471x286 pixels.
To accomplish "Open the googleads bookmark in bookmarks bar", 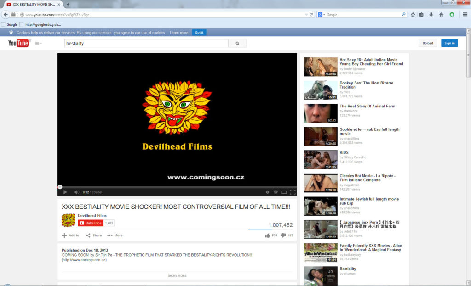I will (40, 25).
